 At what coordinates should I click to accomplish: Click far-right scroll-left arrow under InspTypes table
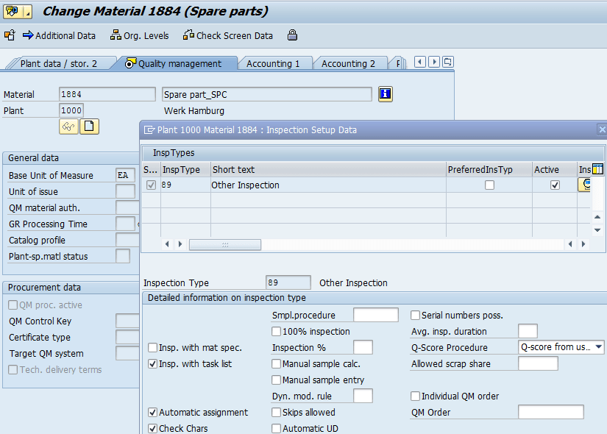[570, 244]
